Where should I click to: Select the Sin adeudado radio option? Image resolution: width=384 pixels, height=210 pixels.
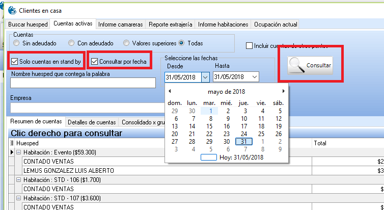(x=17, y=43)
